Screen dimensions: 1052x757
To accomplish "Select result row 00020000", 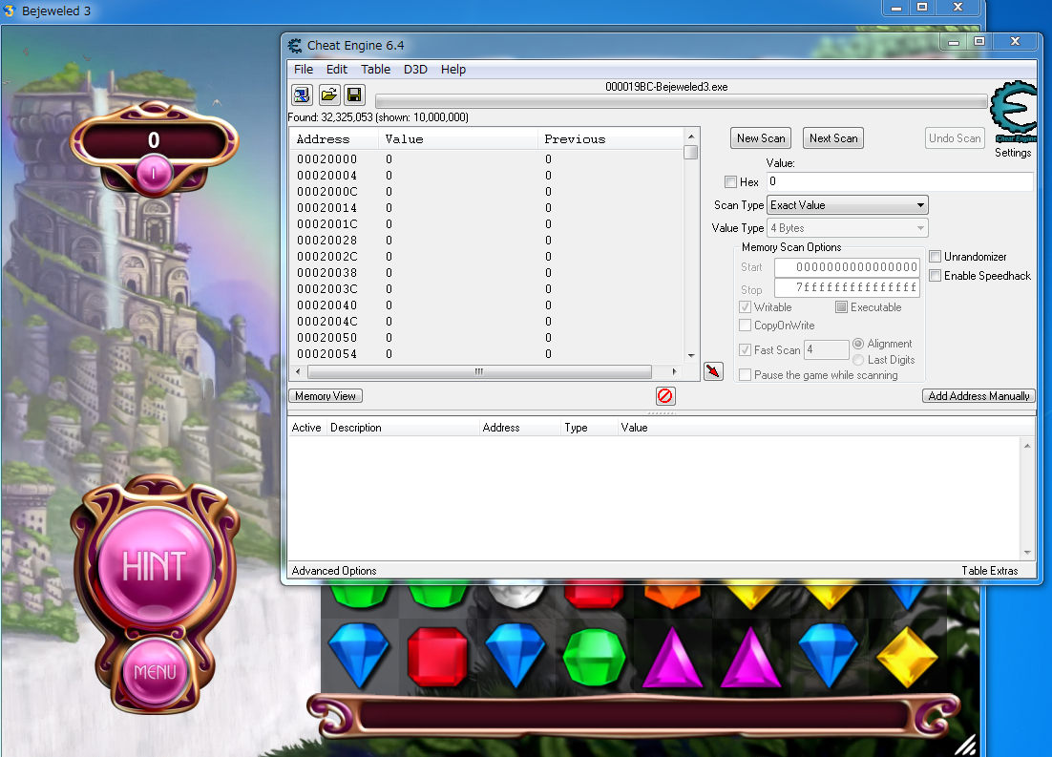I will (487, 159).
